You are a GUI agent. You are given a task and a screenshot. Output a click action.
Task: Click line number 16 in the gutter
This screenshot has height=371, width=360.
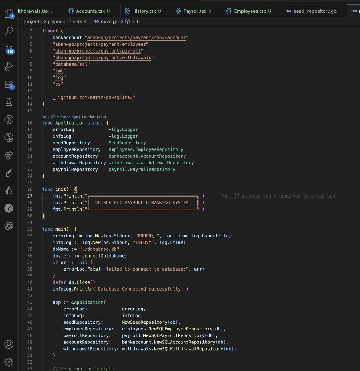coord(30,123)
